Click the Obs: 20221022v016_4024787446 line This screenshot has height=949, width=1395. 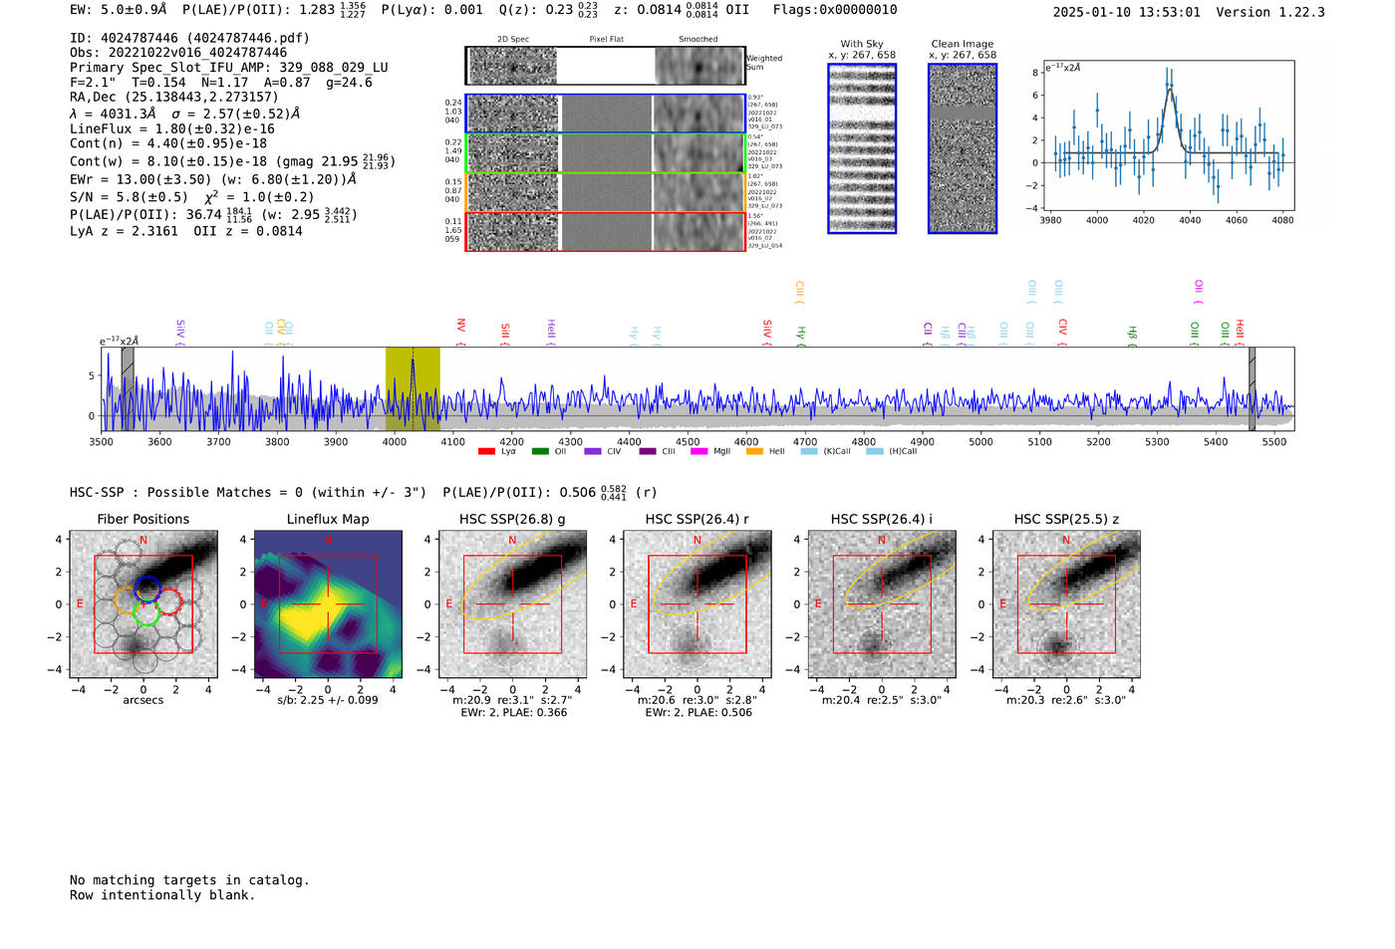click(178, 53)
